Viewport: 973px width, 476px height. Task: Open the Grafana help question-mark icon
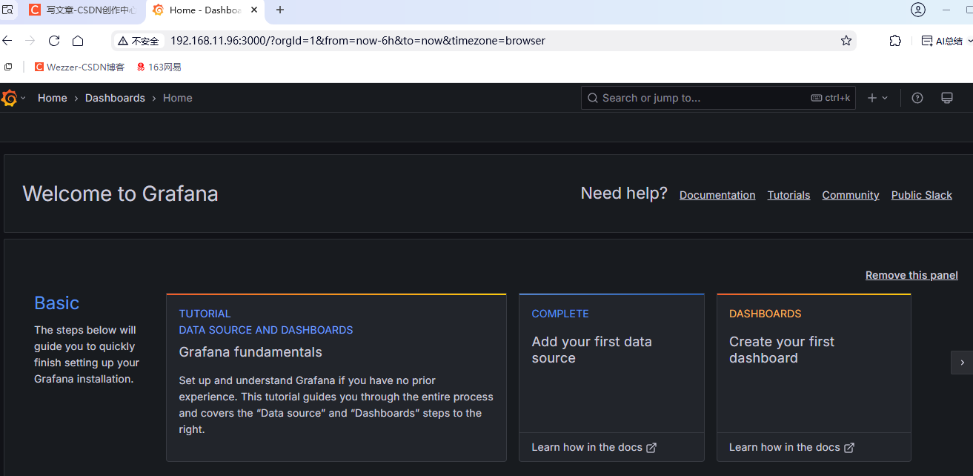[917, 98]
